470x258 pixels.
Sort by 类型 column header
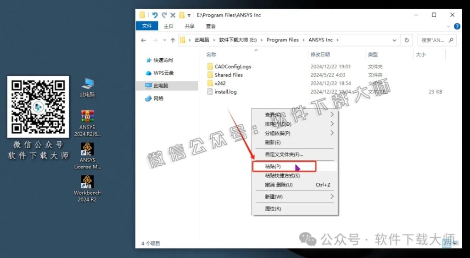tap(373, 55)
